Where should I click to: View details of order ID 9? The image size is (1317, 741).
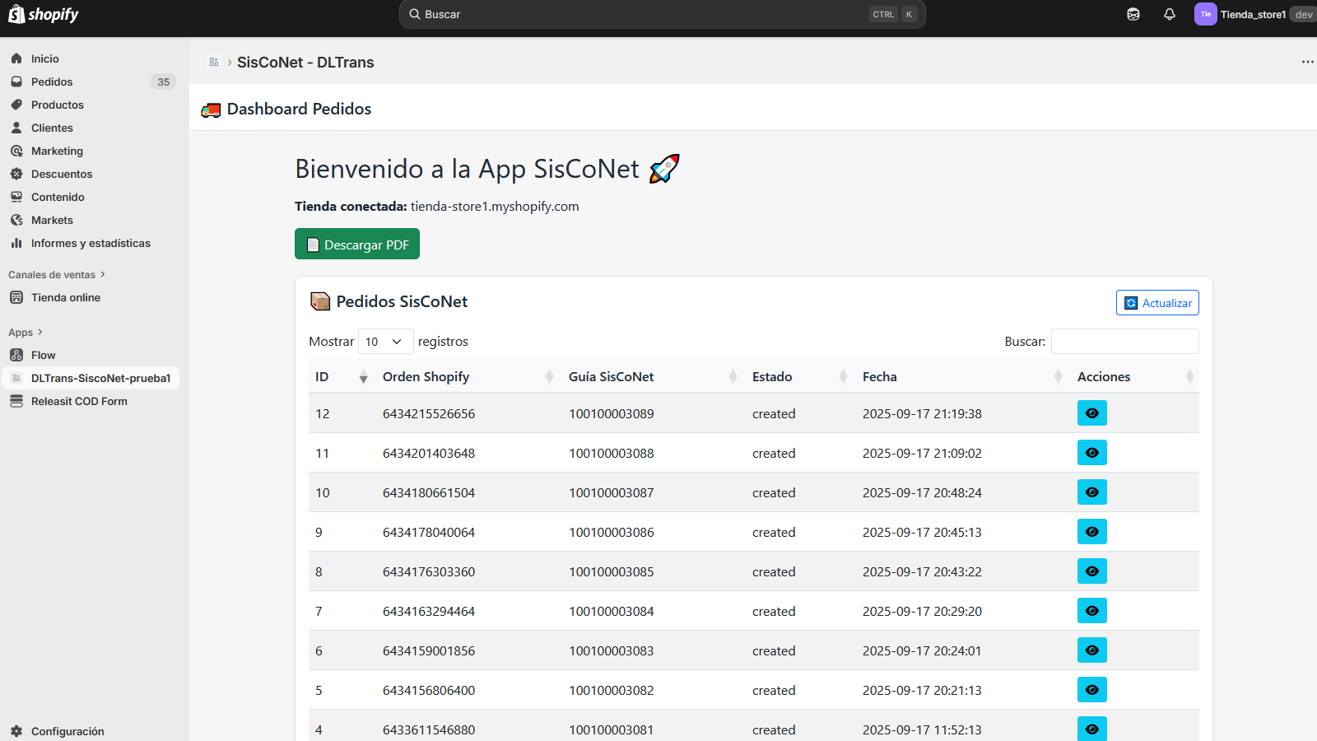(1091, 532)
